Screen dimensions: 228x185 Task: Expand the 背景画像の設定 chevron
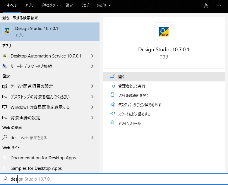[92, 118]
